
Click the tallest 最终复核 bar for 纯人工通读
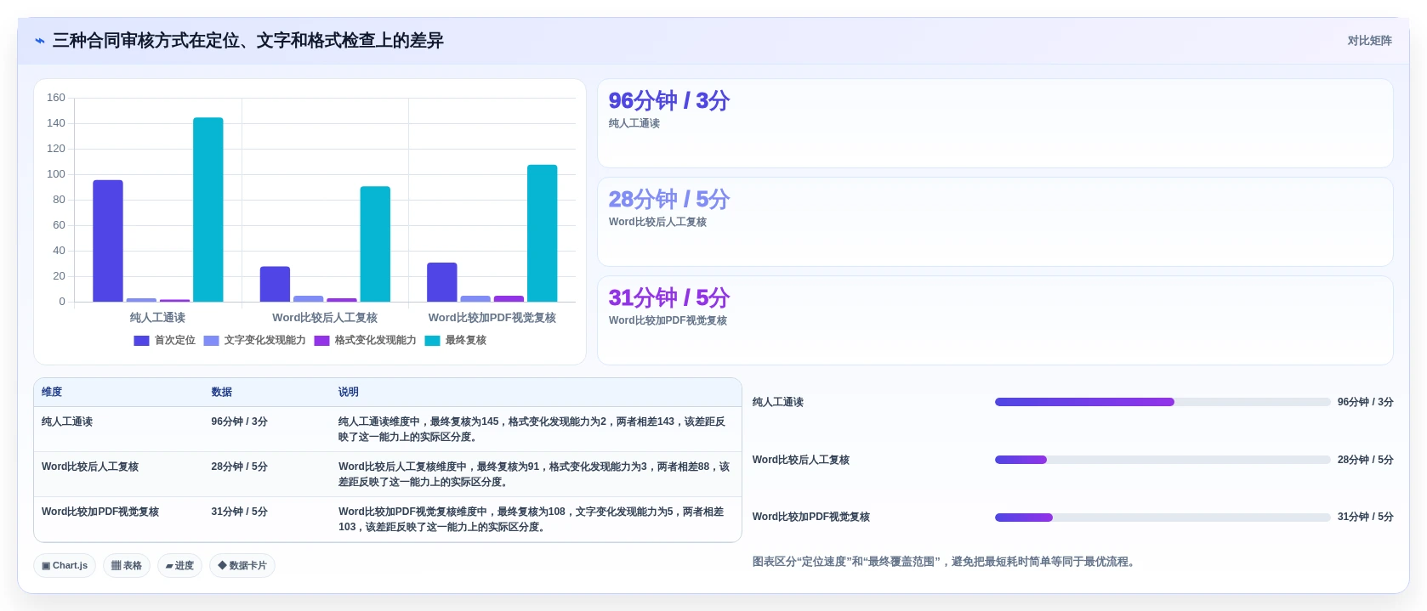(208, 210)
